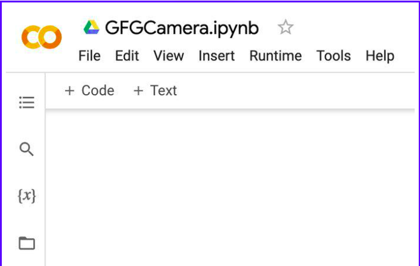Click the plus icon beside Code
Image resolution: width=420 pixels, height=266 pixels.
[x=69, y=91]
